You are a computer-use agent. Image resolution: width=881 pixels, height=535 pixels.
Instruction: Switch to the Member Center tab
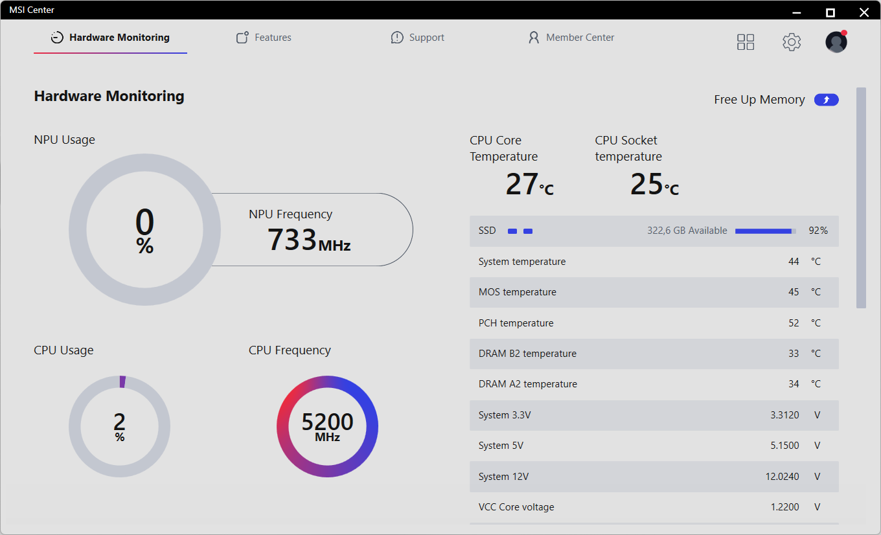(x=571, y=38)
